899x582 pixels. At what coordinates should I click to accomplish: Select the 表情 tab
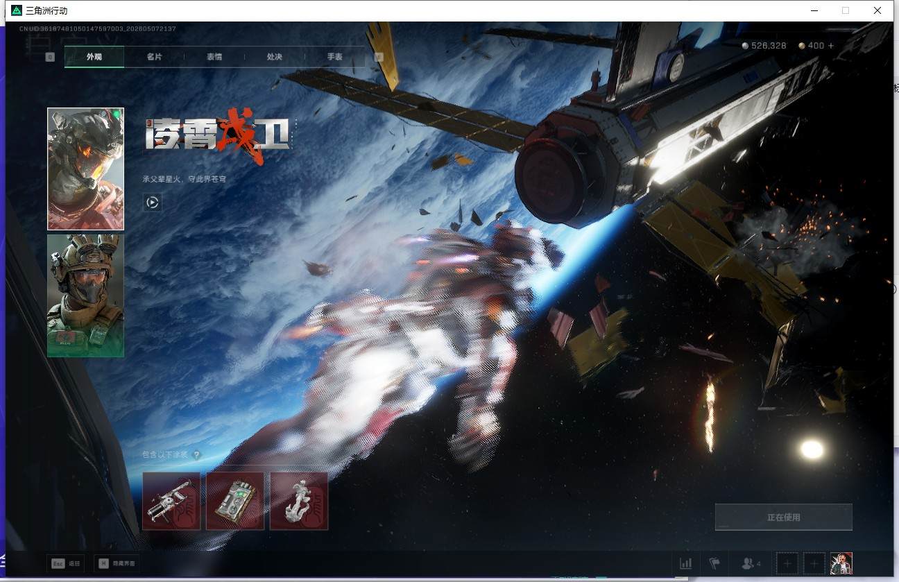[x=214, y=57]
